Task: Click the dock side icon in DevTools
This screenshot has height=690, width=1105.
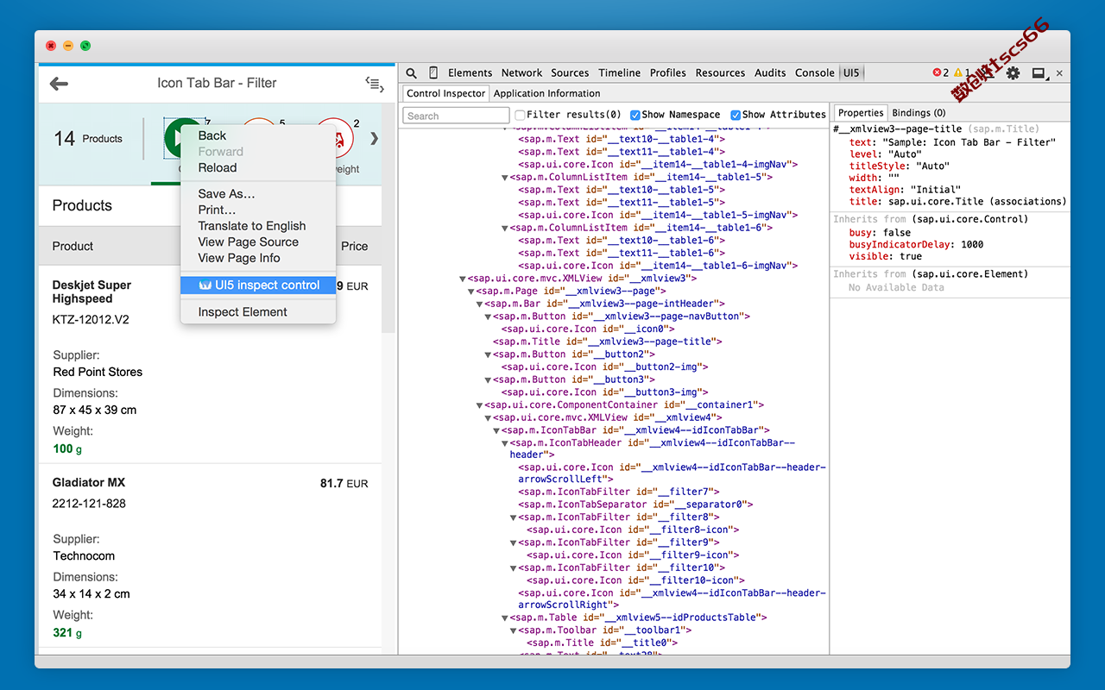Action: [1039, 73]
